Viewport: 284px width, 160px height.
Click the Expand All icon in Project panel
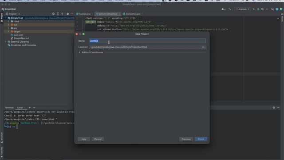tap(58, 14)
